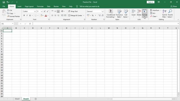Switch to the Insert ribbon tab
180x101 pixels.
point(19,6)
